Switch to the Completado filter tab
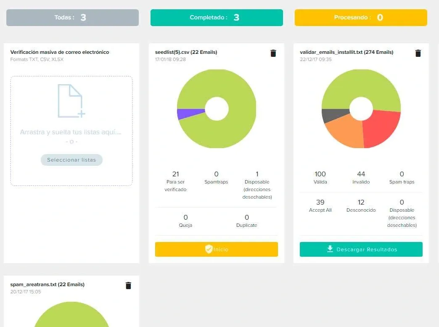 coord(217,18)
